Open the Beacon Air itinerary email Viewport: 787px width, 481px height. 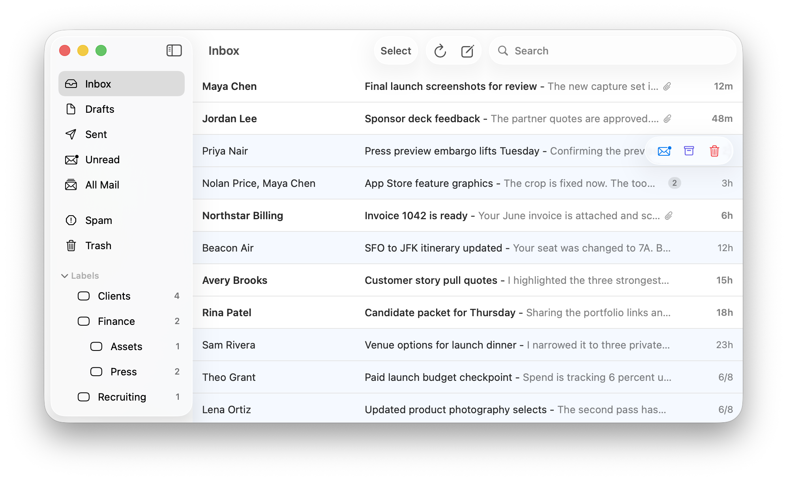468,248
